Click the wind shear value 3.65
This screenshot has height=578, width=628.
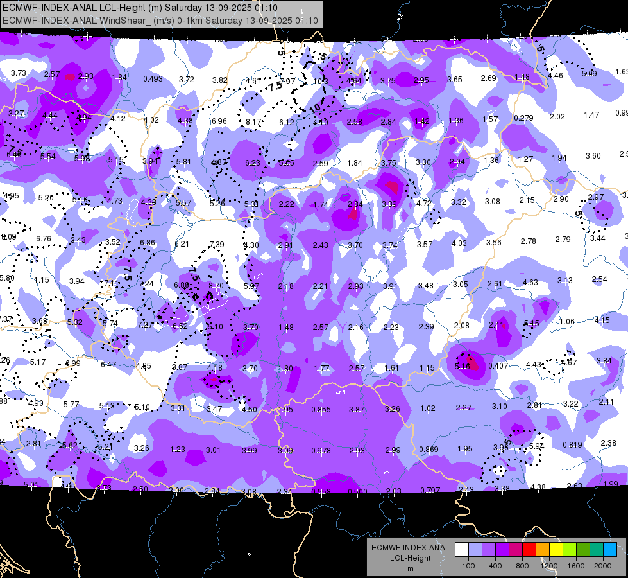pos(455,80)
